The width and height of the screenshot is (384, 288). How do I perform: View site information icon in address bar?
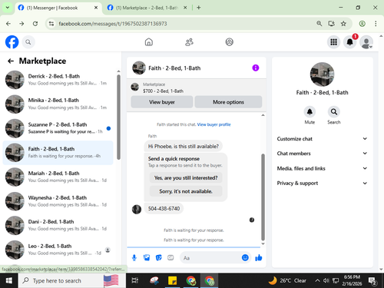51,24
